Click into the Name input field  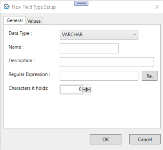tap(89, 48)
